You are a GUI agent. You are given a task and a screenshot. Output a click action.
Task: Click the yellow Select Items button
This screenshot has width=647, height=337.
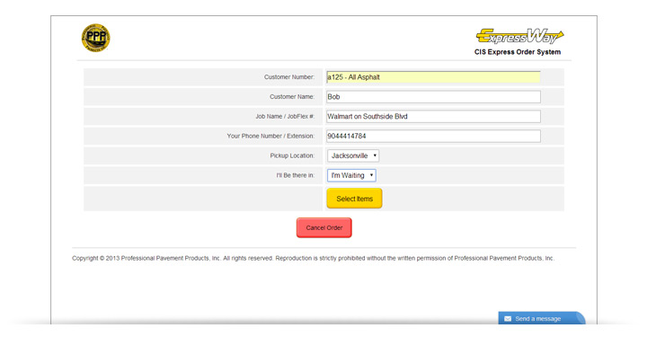[x=354, y=199]
